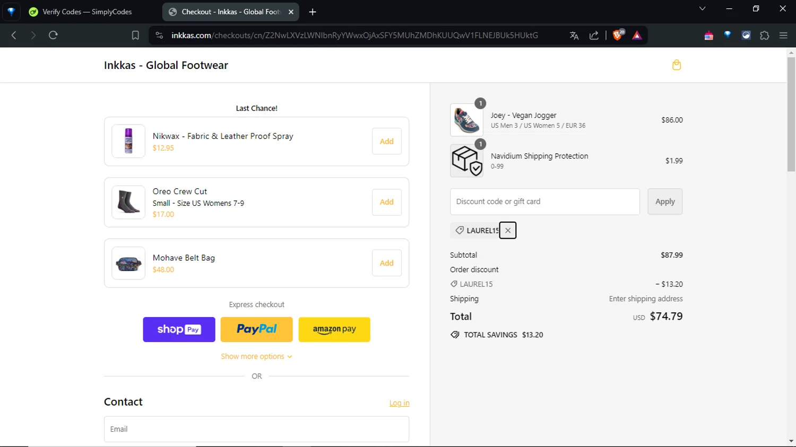Remove the LAUREL15 discount code
The image size is (796, 447).
508,231
